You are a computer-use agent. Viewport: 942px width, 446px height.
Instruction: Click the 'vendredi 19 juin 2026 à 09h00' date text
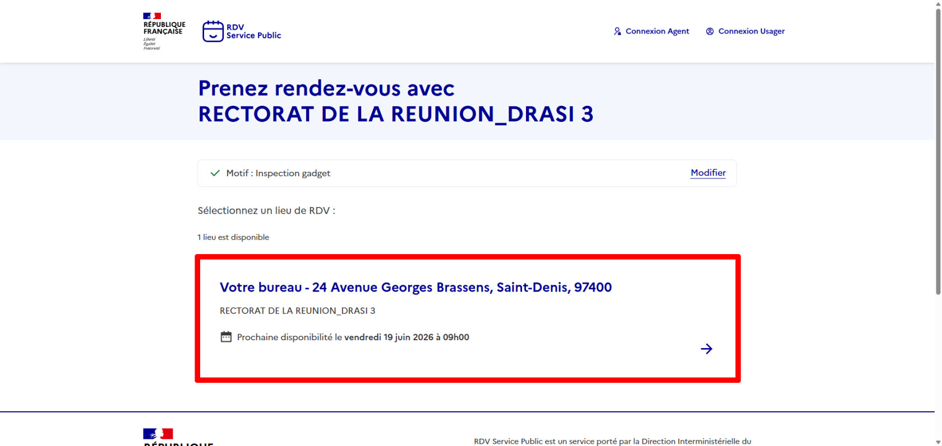[x=407, y=337]
